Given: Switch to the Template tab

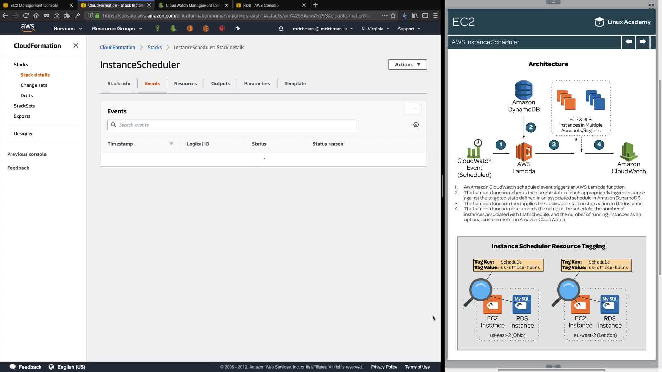Looking at the screenshot, I should coord(295,83).
